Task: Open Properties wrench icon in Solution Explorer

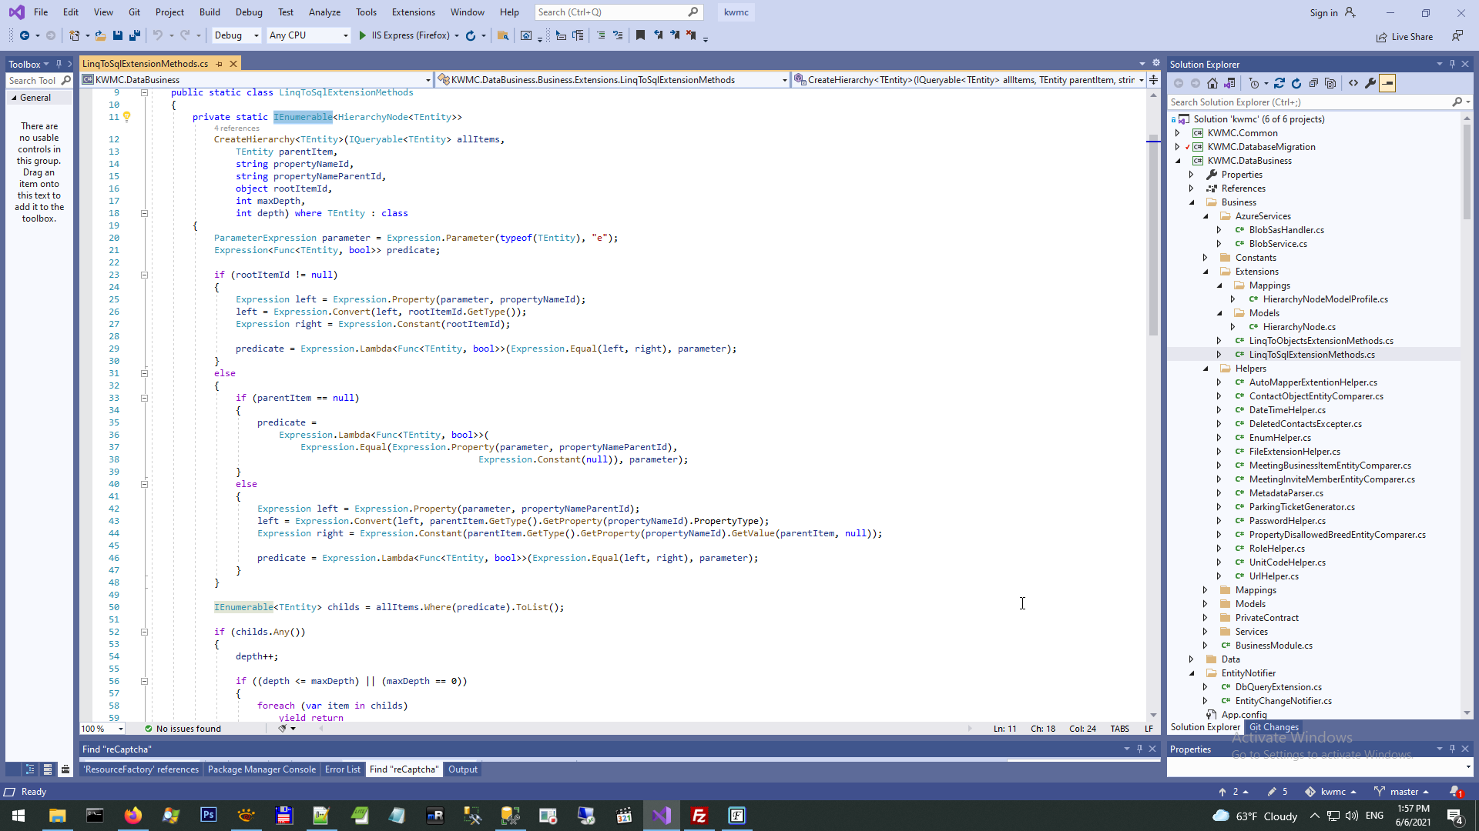Action: coord(1370,83)
